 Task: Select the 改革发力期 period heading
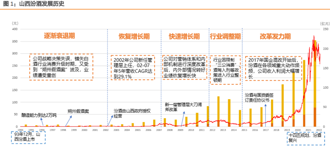coord(275,36)
